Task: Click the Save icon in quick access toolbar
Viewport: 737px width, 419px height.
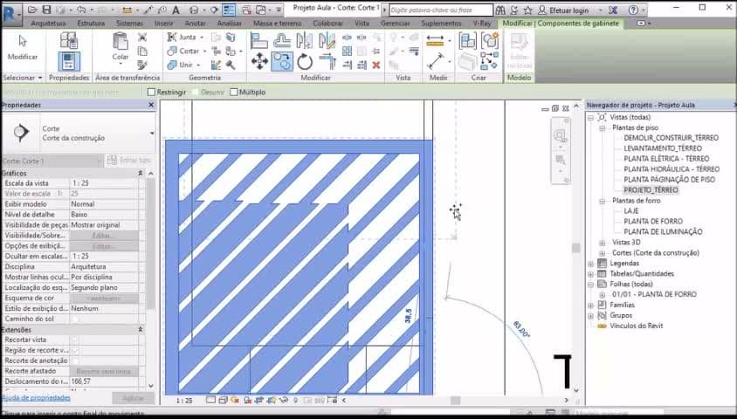Action: [46, 10]
